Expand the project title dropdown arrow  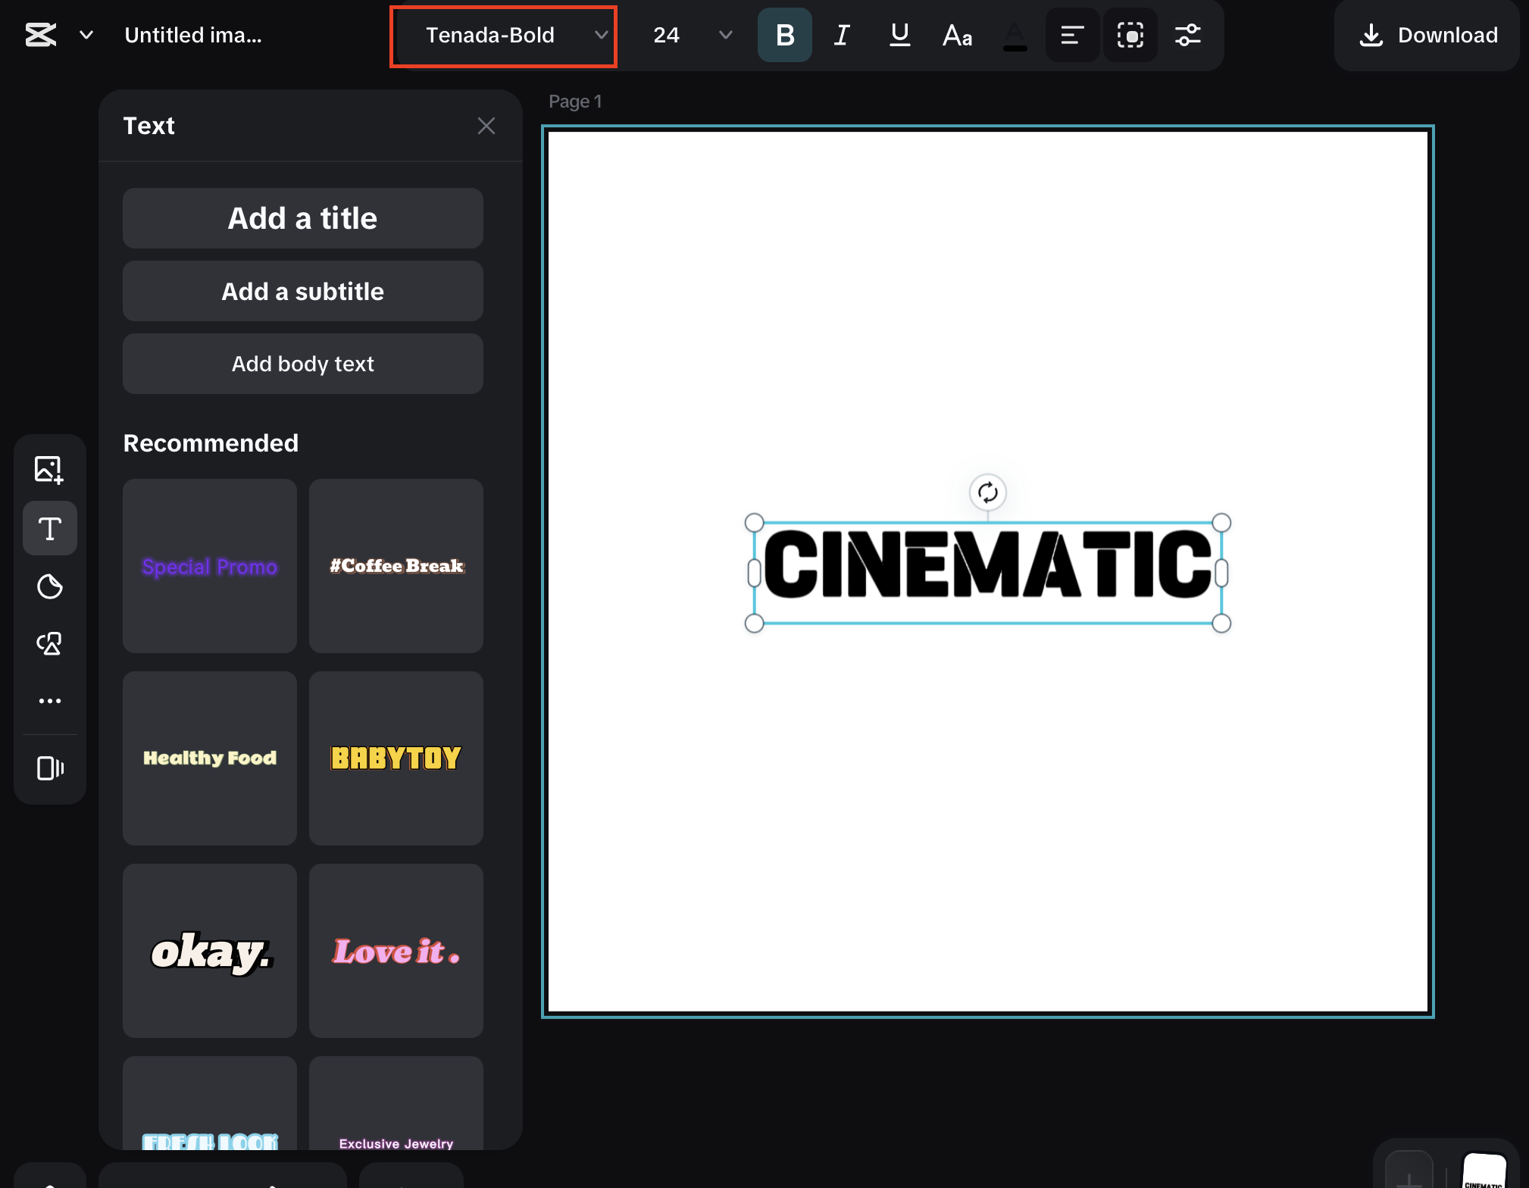(x=86, y=35)
